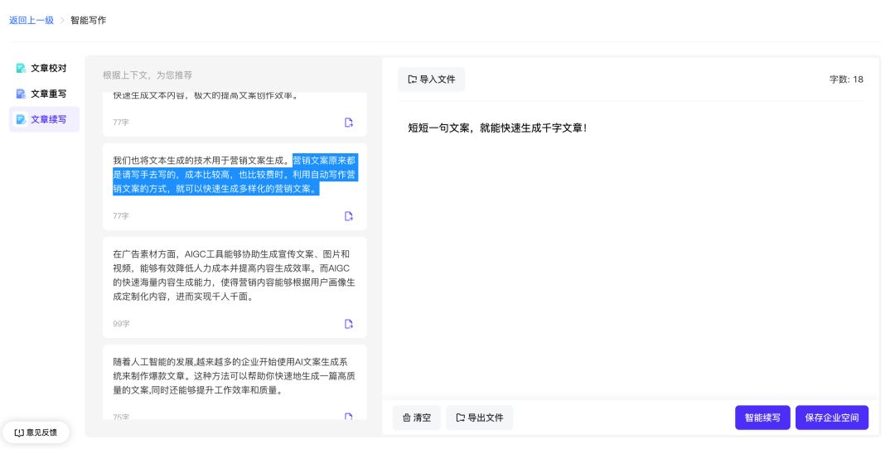The width and height of the screenshot is (895, 449).
Task: Click the 99字 count label
Action: pyautogui.click(x=121, y=323)
